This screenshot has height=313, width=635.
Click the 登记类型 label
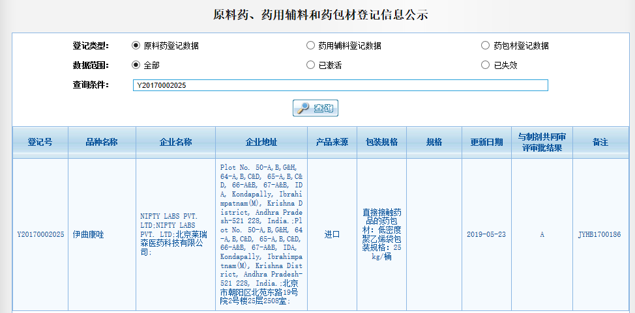(91, 46)
